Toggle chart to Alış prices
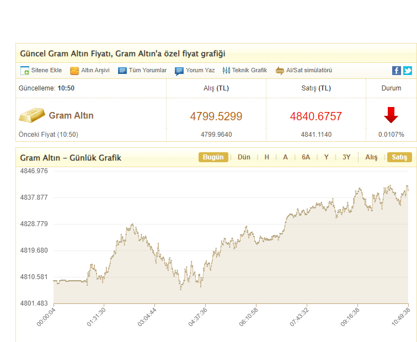 click(371, 157)
